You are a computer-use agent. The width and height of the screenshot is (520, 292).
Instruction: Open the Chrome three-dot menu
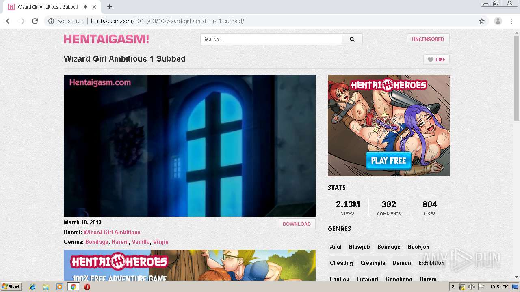[511, 21]
